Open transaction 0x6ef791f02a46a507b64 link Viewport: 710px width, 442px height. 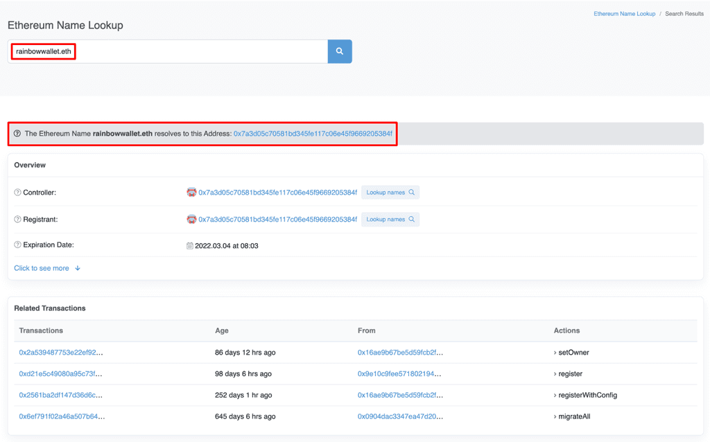(x=62, y=416)
